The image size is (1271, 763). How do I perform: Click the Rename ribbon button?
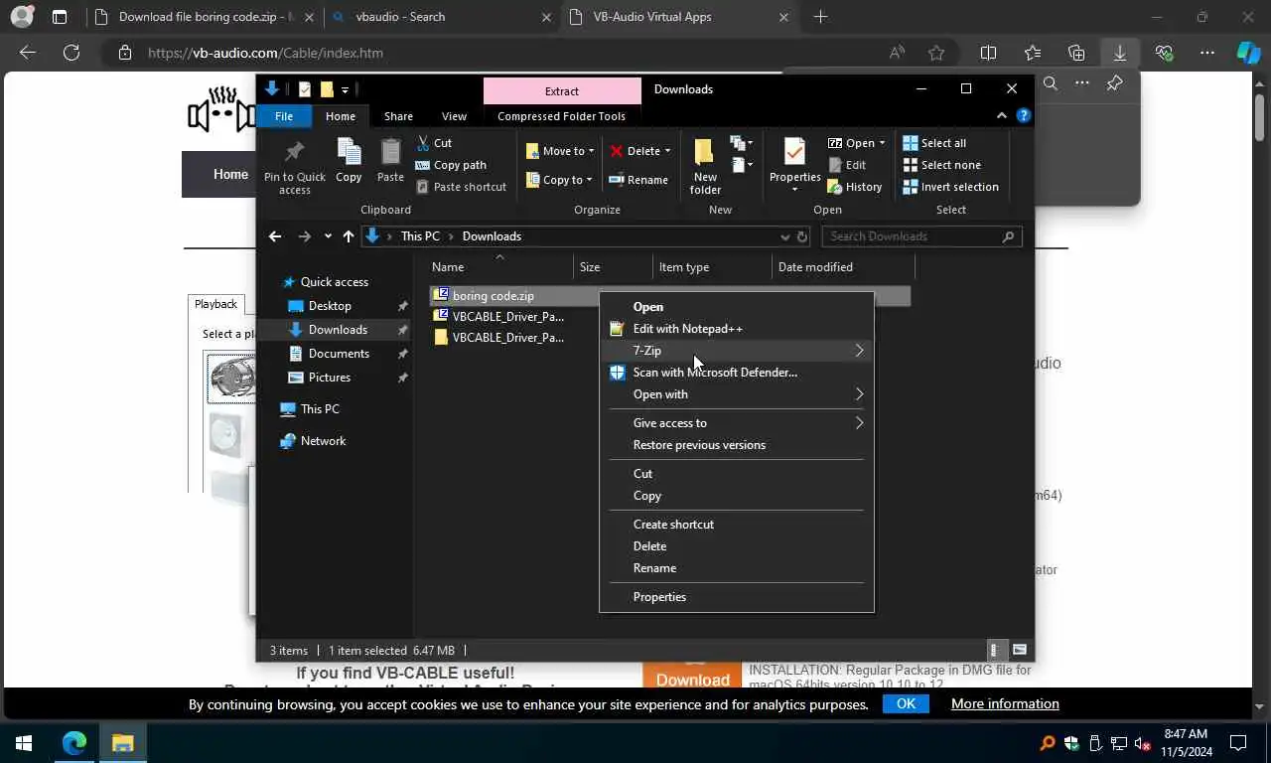(638, 180)
